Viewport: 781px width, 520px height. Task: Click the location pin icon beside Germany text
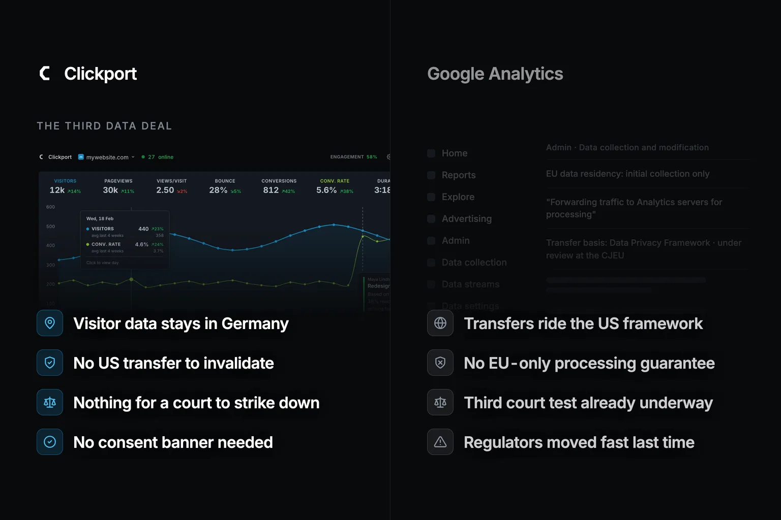pyautogui.click(x=50, y=323)
